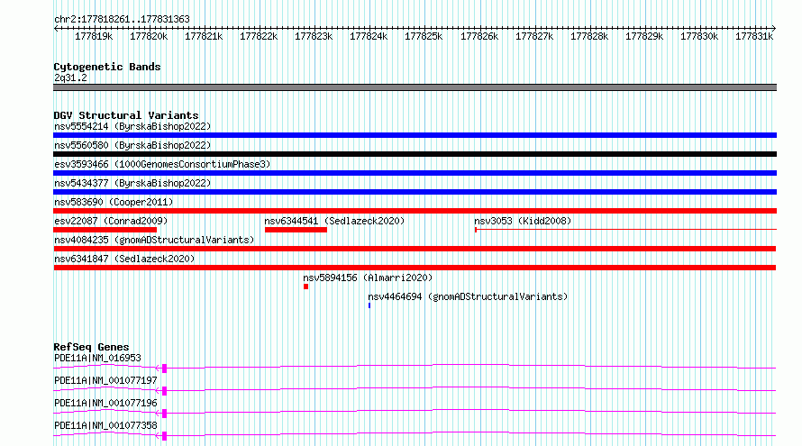802x446 pixels.
Task: Open the nsv5434377 blue variant bar
Action: pos(415,192)
